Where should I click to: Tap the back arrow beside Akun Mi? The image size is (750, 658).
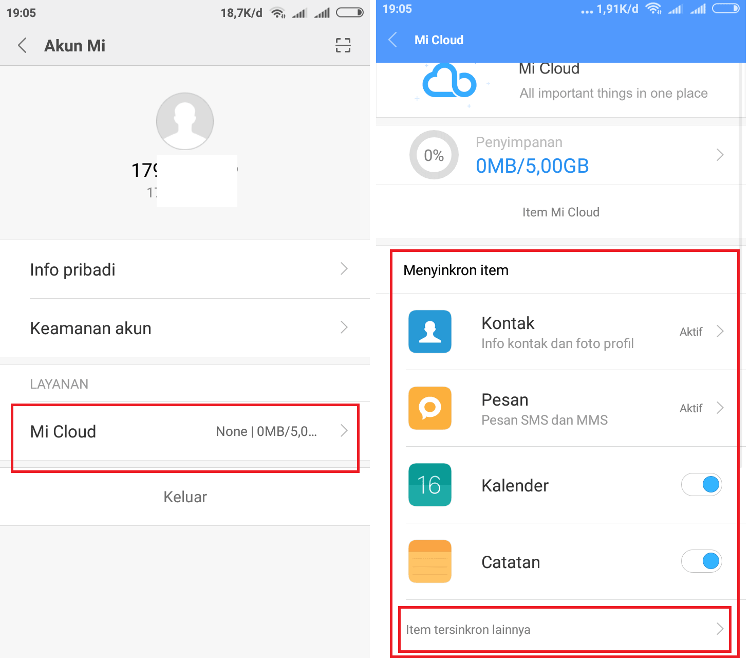tap(22, 45)
